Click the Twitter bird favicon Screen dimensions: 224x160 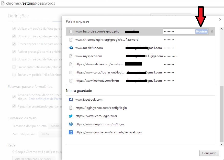(71, 116)
